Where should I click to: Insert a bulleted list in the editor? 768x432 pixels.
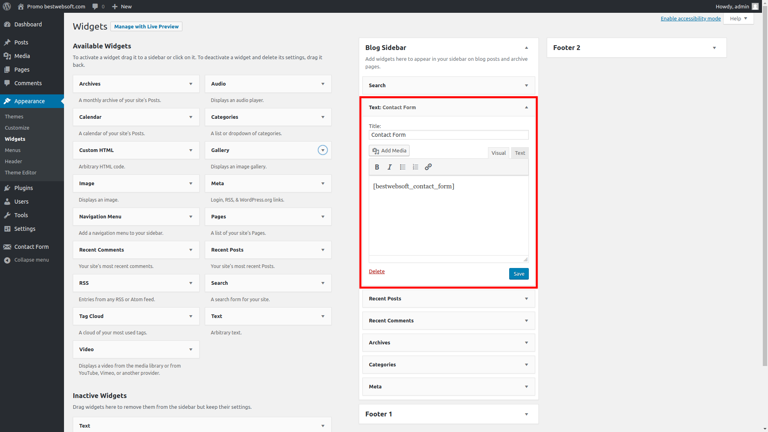pos(402,167)
